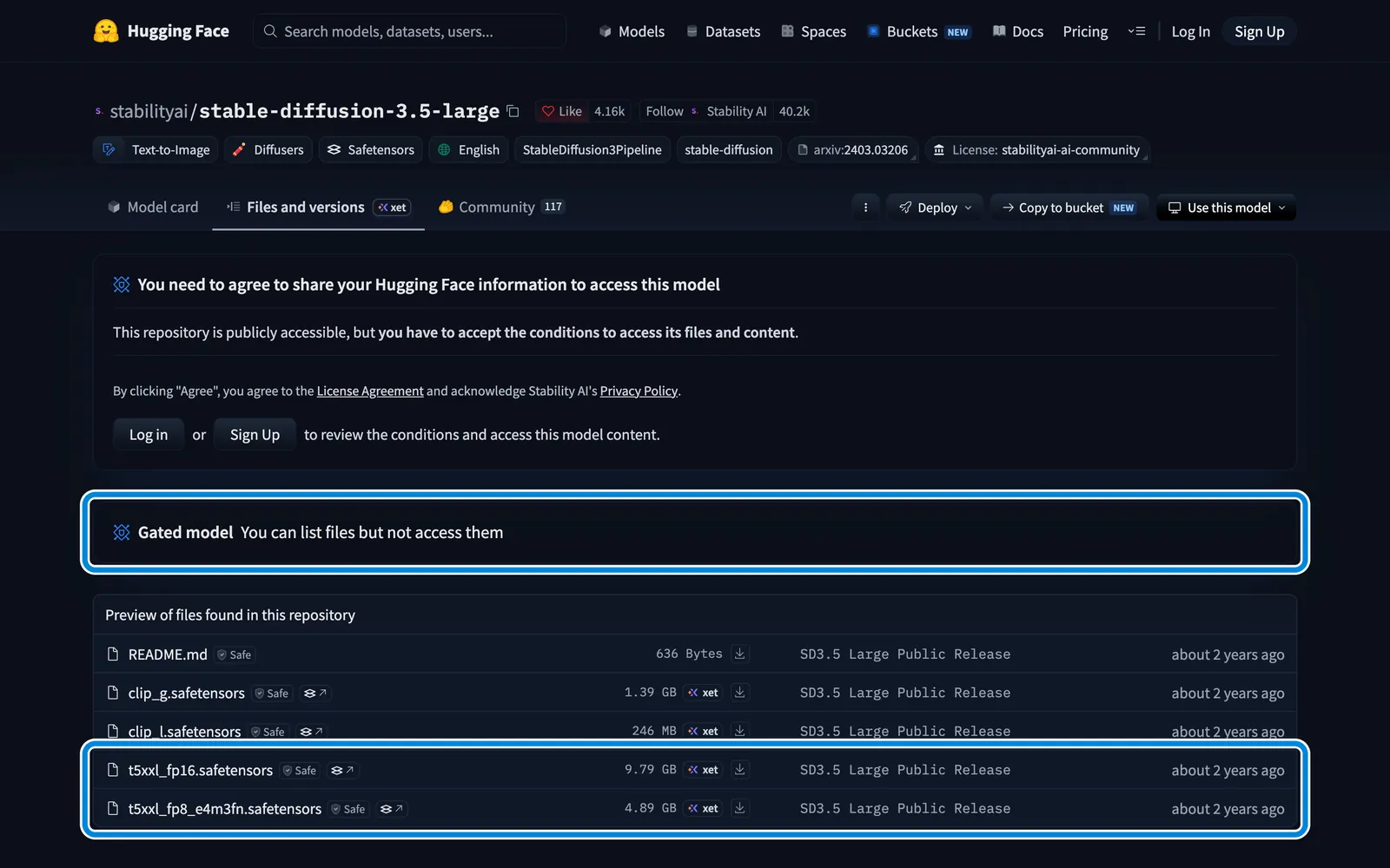Like the stable-diffusion-3.5-large model
The height and width of the screenshot is (868, 1390).
point(562,111)
